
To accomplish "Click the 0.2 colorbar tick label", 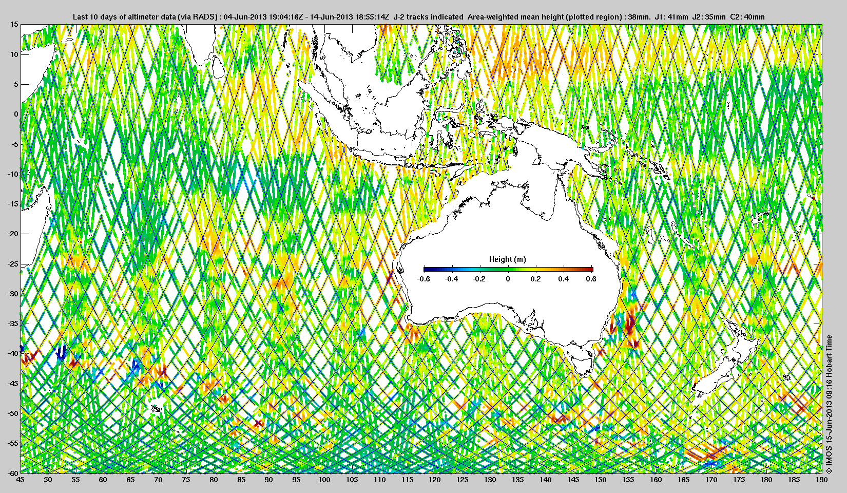I will [x=535, y=279].
